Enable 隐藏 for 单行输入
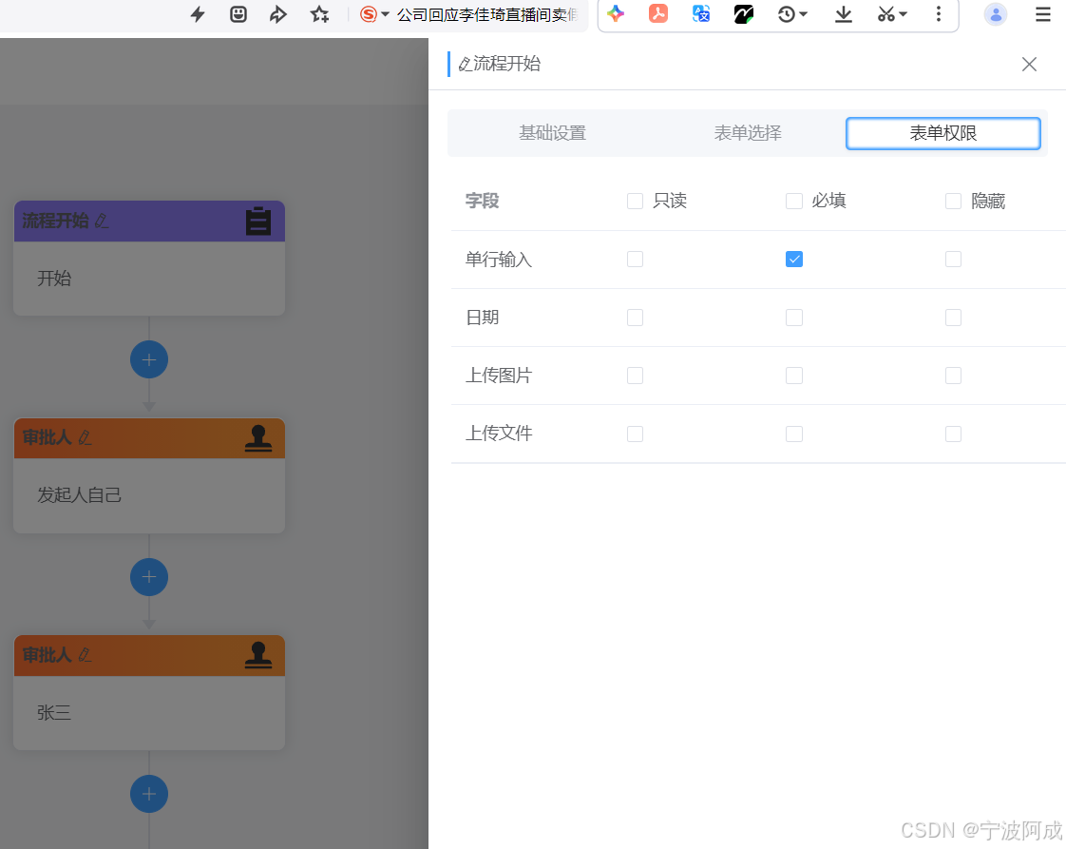This screenshot has width=1066, height=849. point(953,260)
